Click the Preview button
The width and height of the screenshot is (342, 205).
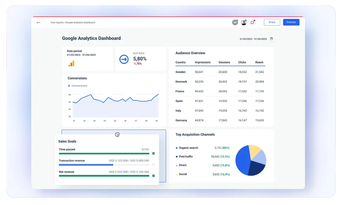click(291, 22)
